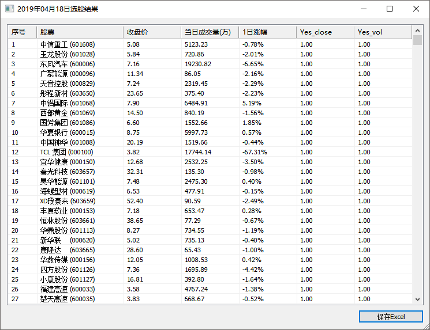Sort by the 股票 column header
This screenshot has width=430, height=330.
coord(80,32)
